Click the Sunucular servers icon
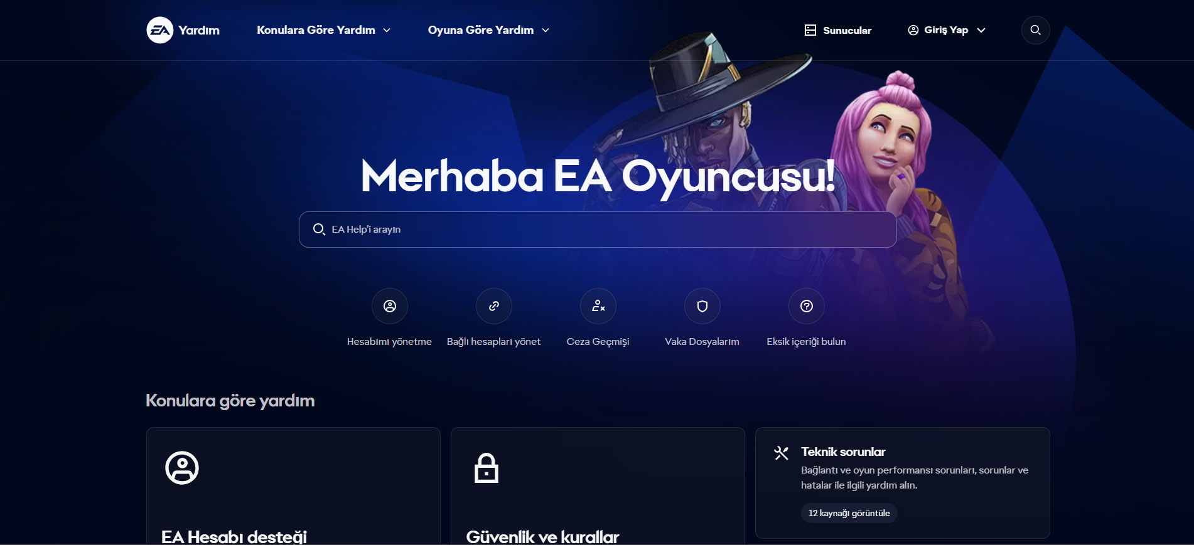Screen dimensions: 1194x545 click(x=810, y=30)
